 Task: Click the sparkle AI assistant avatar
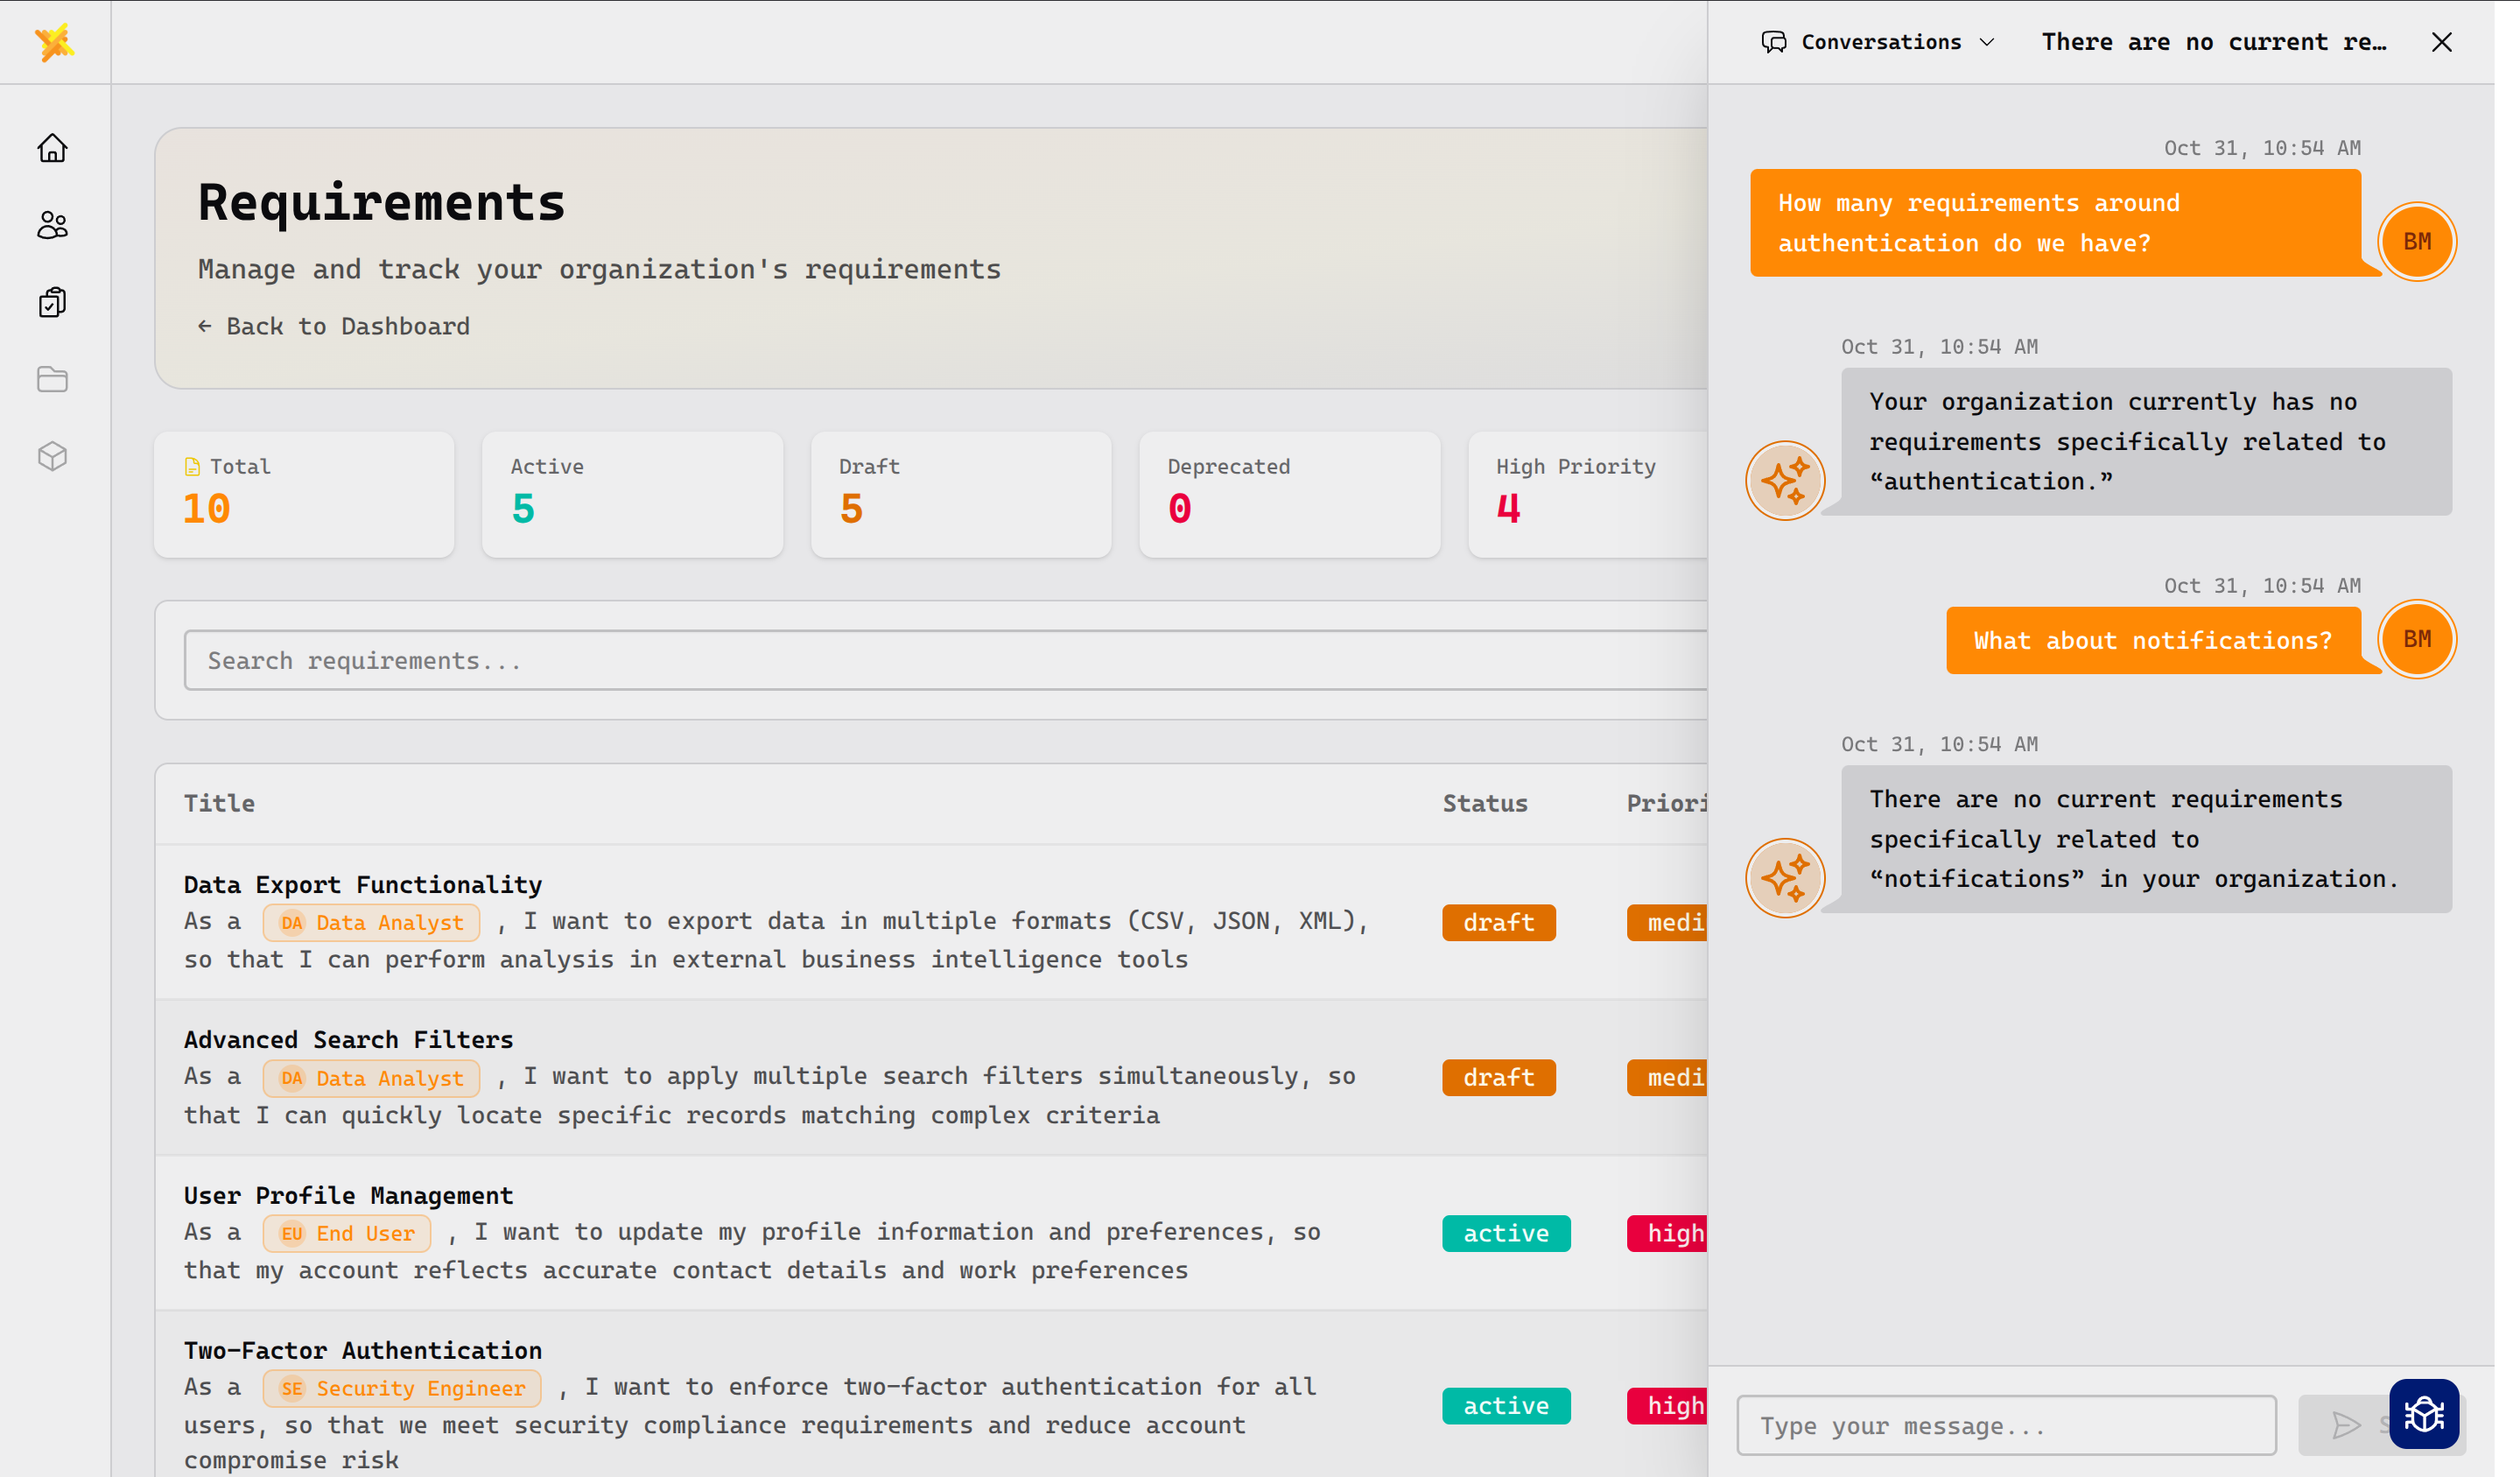1785,480
